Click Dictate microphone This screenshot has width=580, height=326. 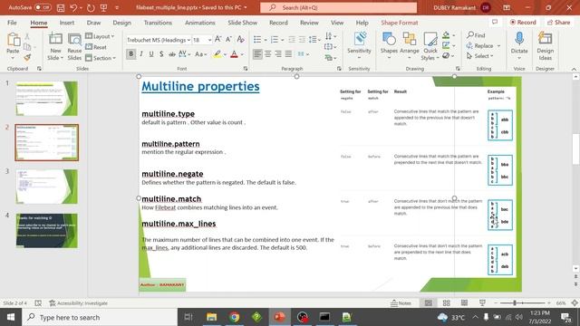[519, 46]
